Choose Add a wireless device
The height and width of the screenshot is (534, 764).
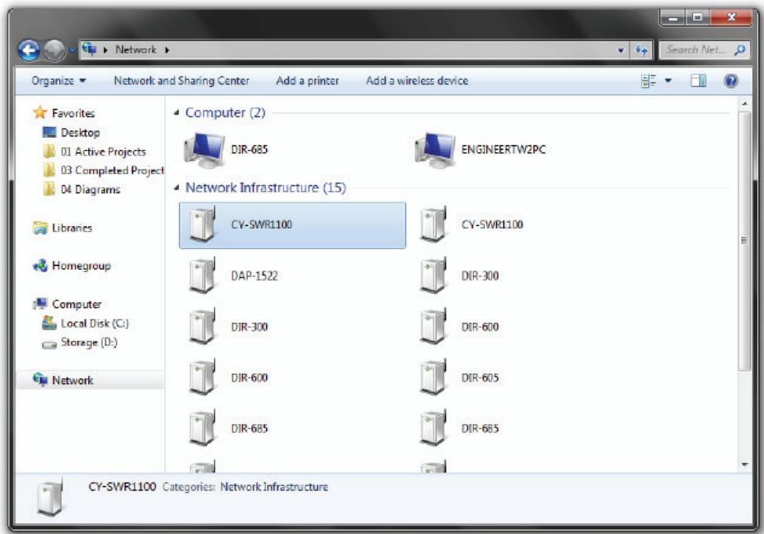[417, 81]
